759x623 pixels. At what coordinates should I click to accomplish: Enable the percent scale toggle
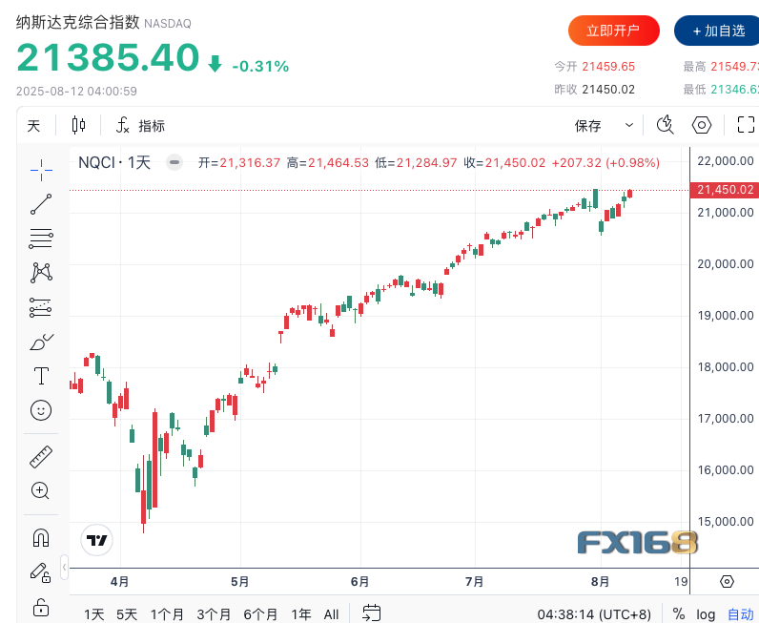679,614
